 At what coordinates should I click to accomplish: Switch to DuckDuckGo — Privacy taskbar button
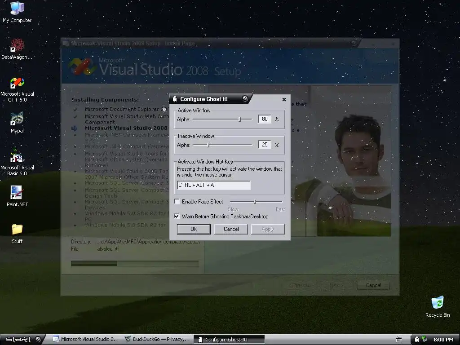157,339
